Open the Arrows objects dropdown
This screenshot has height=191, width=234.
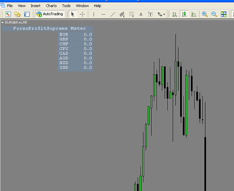point(161,14)
